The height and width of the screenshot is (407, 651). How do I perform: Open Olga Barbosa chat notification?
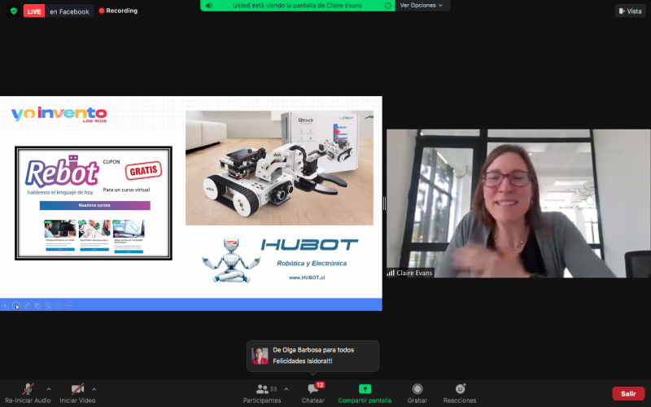pos(312,356)
